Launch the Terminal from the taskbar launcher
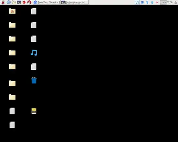The width and height of the screenshot is (178, 142). click(x=19, y=2)
